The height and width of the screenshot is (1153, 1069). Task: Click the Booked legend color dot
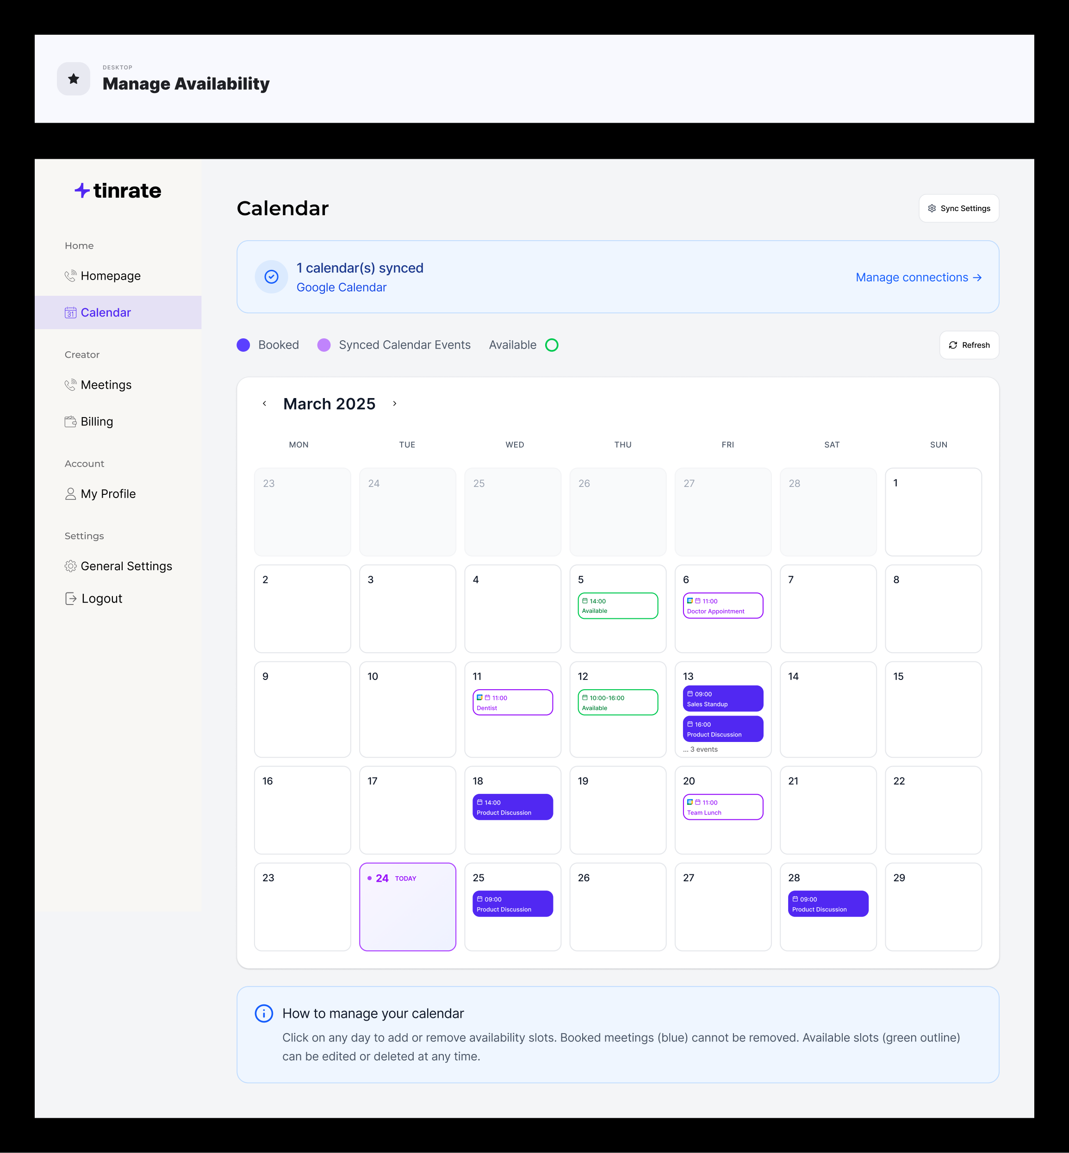click(x=243, y=345)
